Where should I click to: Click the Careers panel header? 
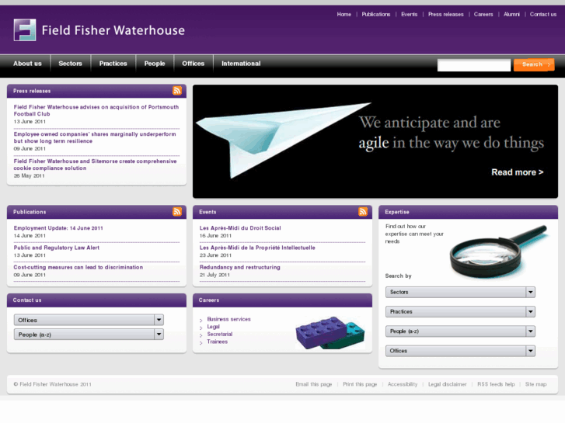[x=283, y=300]
